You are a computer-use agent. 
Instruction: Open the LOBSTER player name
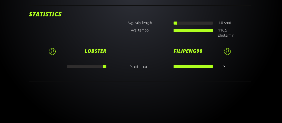[x=95, y=51]
